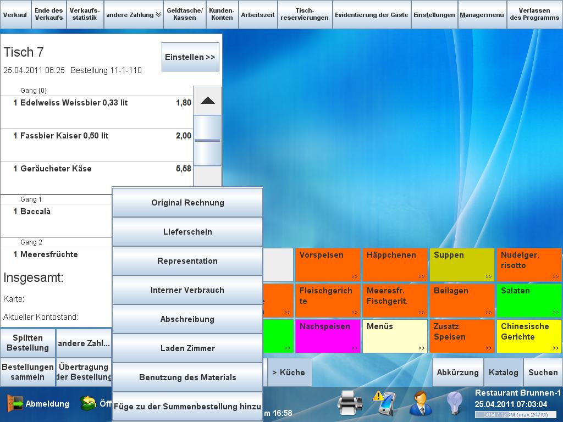Select 'Interner Verbrauch' menu entry

click(x=187, y=290)
